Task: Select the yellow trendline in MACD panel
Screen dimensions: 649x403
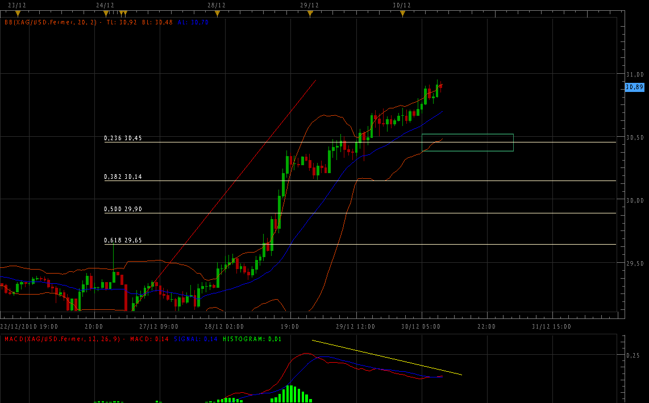Action: (386, 358)
